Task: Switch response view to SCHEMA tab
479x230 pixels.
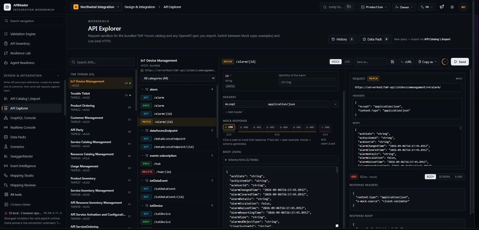Action: [444, 177]
